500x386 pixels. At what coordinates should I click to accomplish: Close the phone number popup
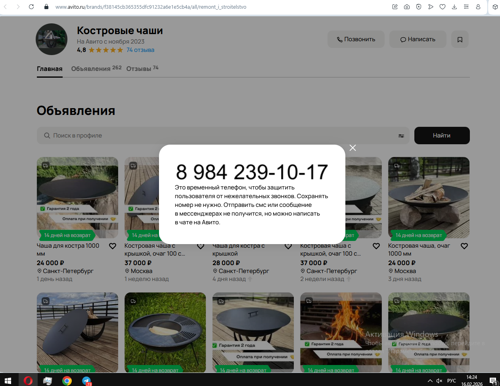(352, 147)
